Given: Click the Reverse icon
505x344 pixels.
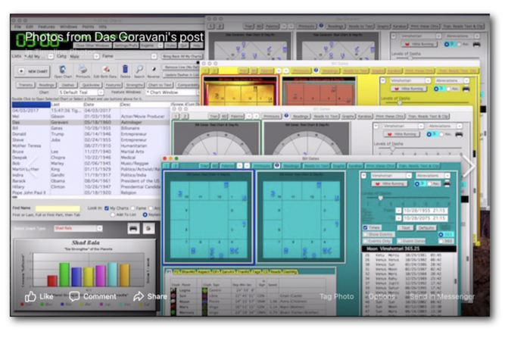Looking at the screenshot, I should pyautogui.click(x=154, y=70).
